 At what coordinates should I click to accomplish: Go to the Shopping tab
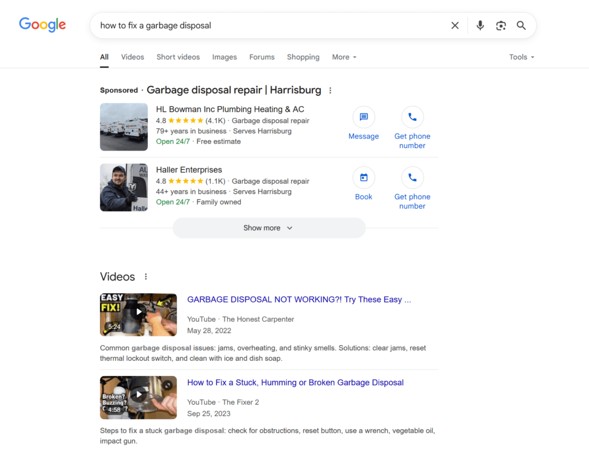pos(303,57)
